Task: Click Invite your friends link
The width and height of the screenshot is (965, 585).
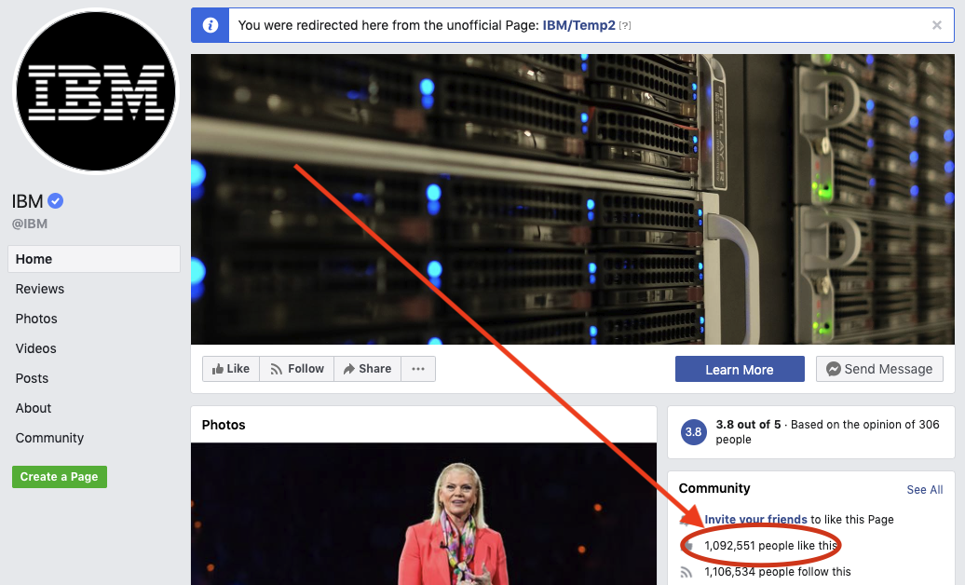Action: [755, 519]
